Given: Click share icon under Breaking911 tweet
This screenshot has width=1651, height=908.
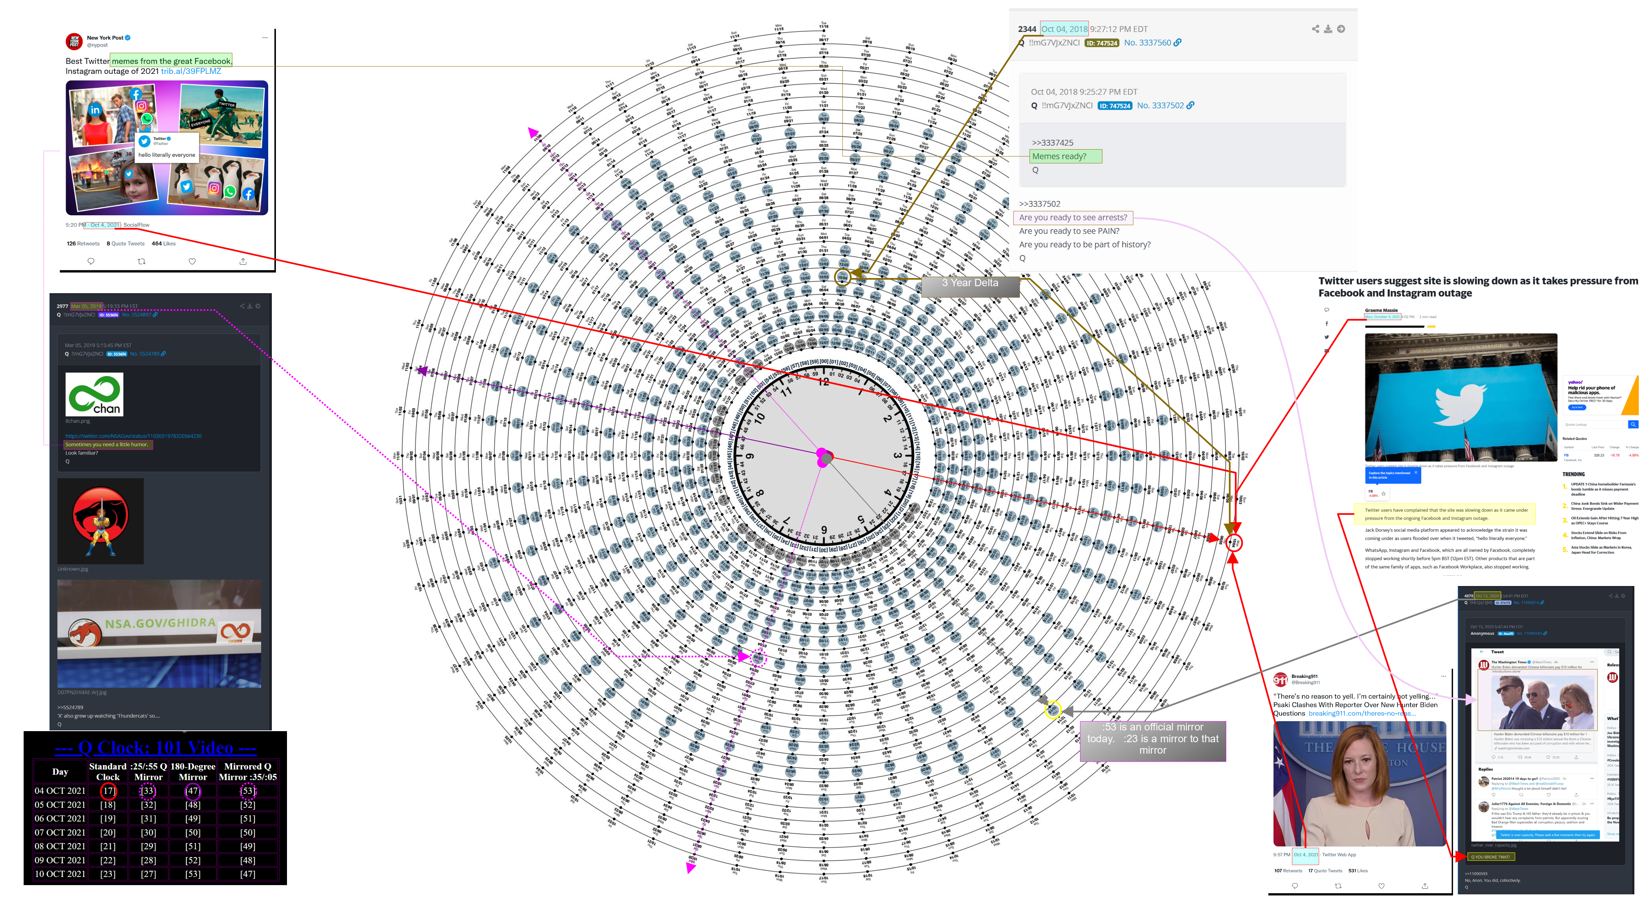Looking at the screenshot, I should (x=1425, y=886).
